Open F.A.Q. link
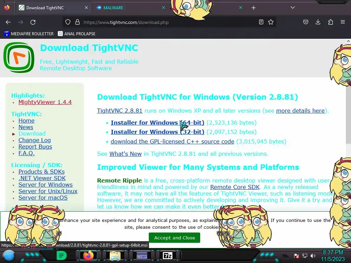351x263 pixels. (26, 153)
